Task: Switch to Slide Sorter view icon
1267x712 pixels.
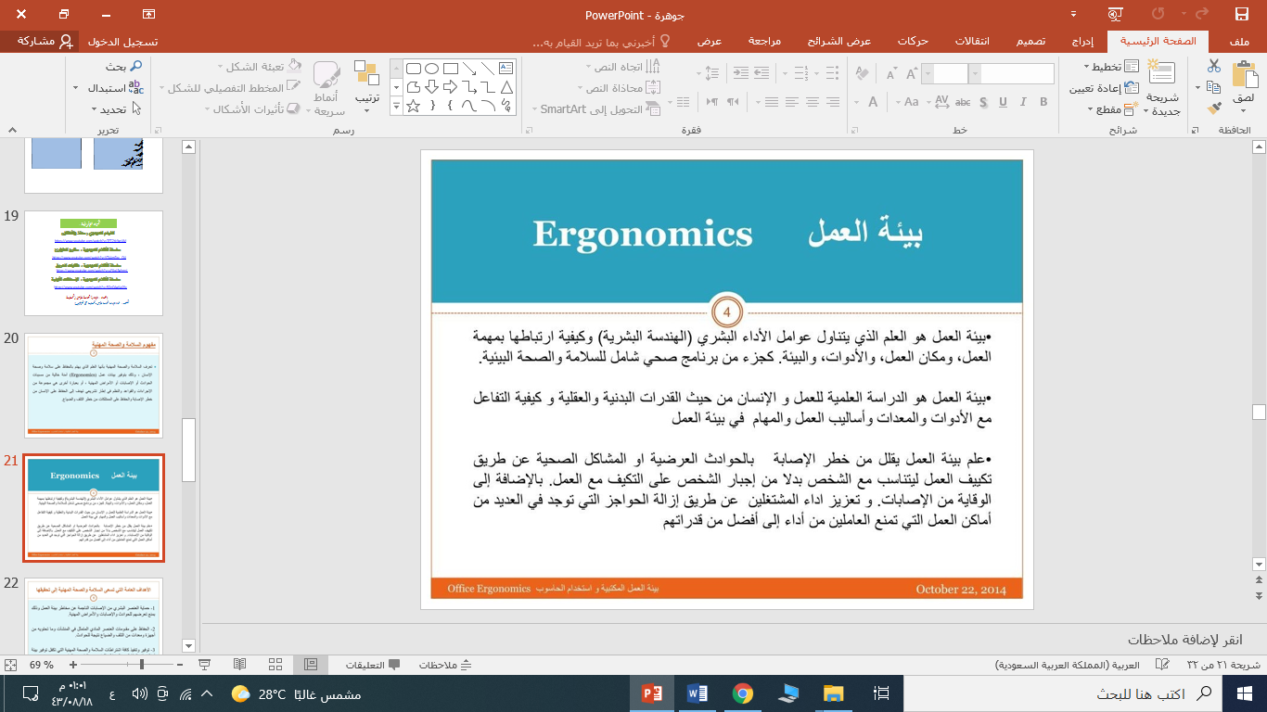Action: point(275,665)
